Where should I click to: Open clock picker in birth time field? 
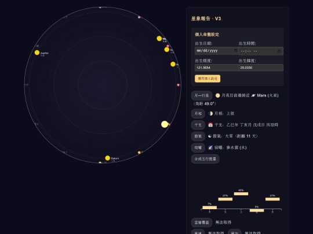click(279, 51)
